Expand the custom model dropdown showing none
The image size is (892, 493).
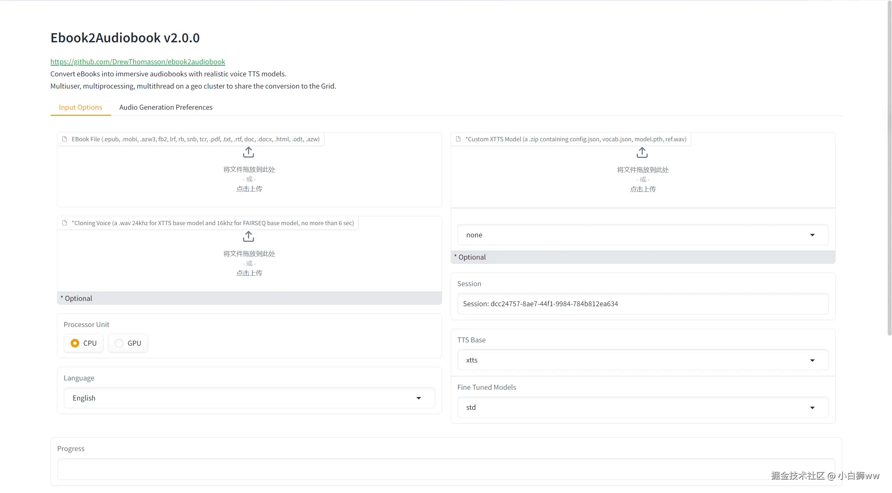[x=642, y=235]
